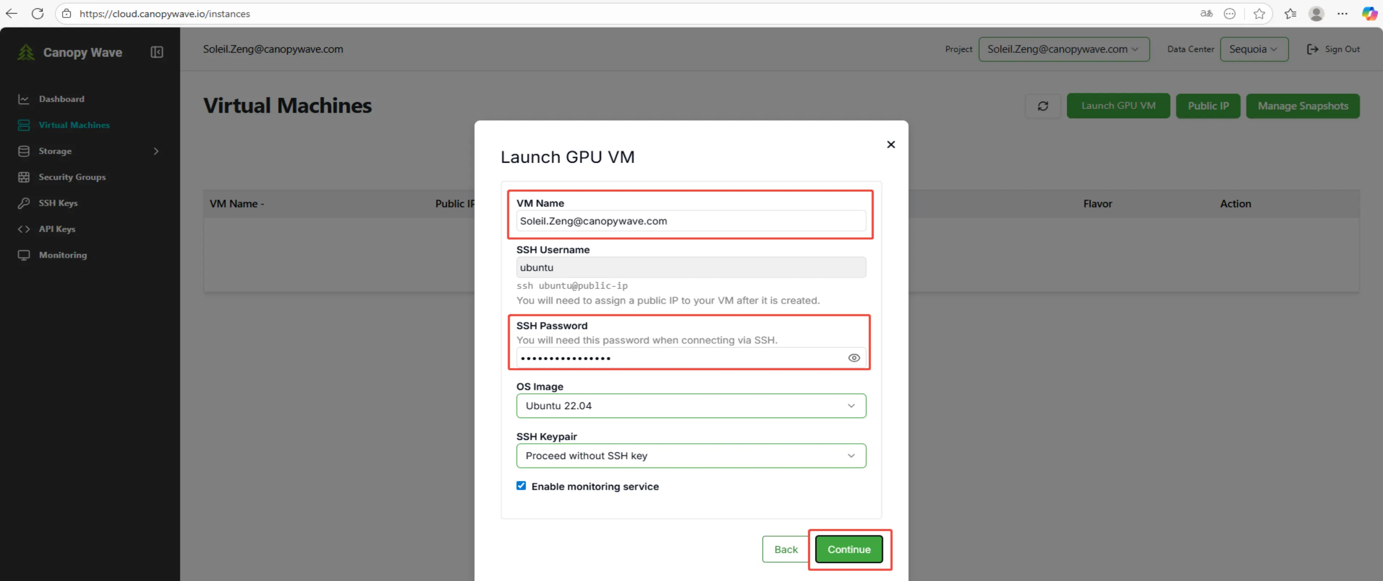This screenshot has height=581, width=1383.
Task: Reload the page with browser refresh
Action: coord(38,13)
